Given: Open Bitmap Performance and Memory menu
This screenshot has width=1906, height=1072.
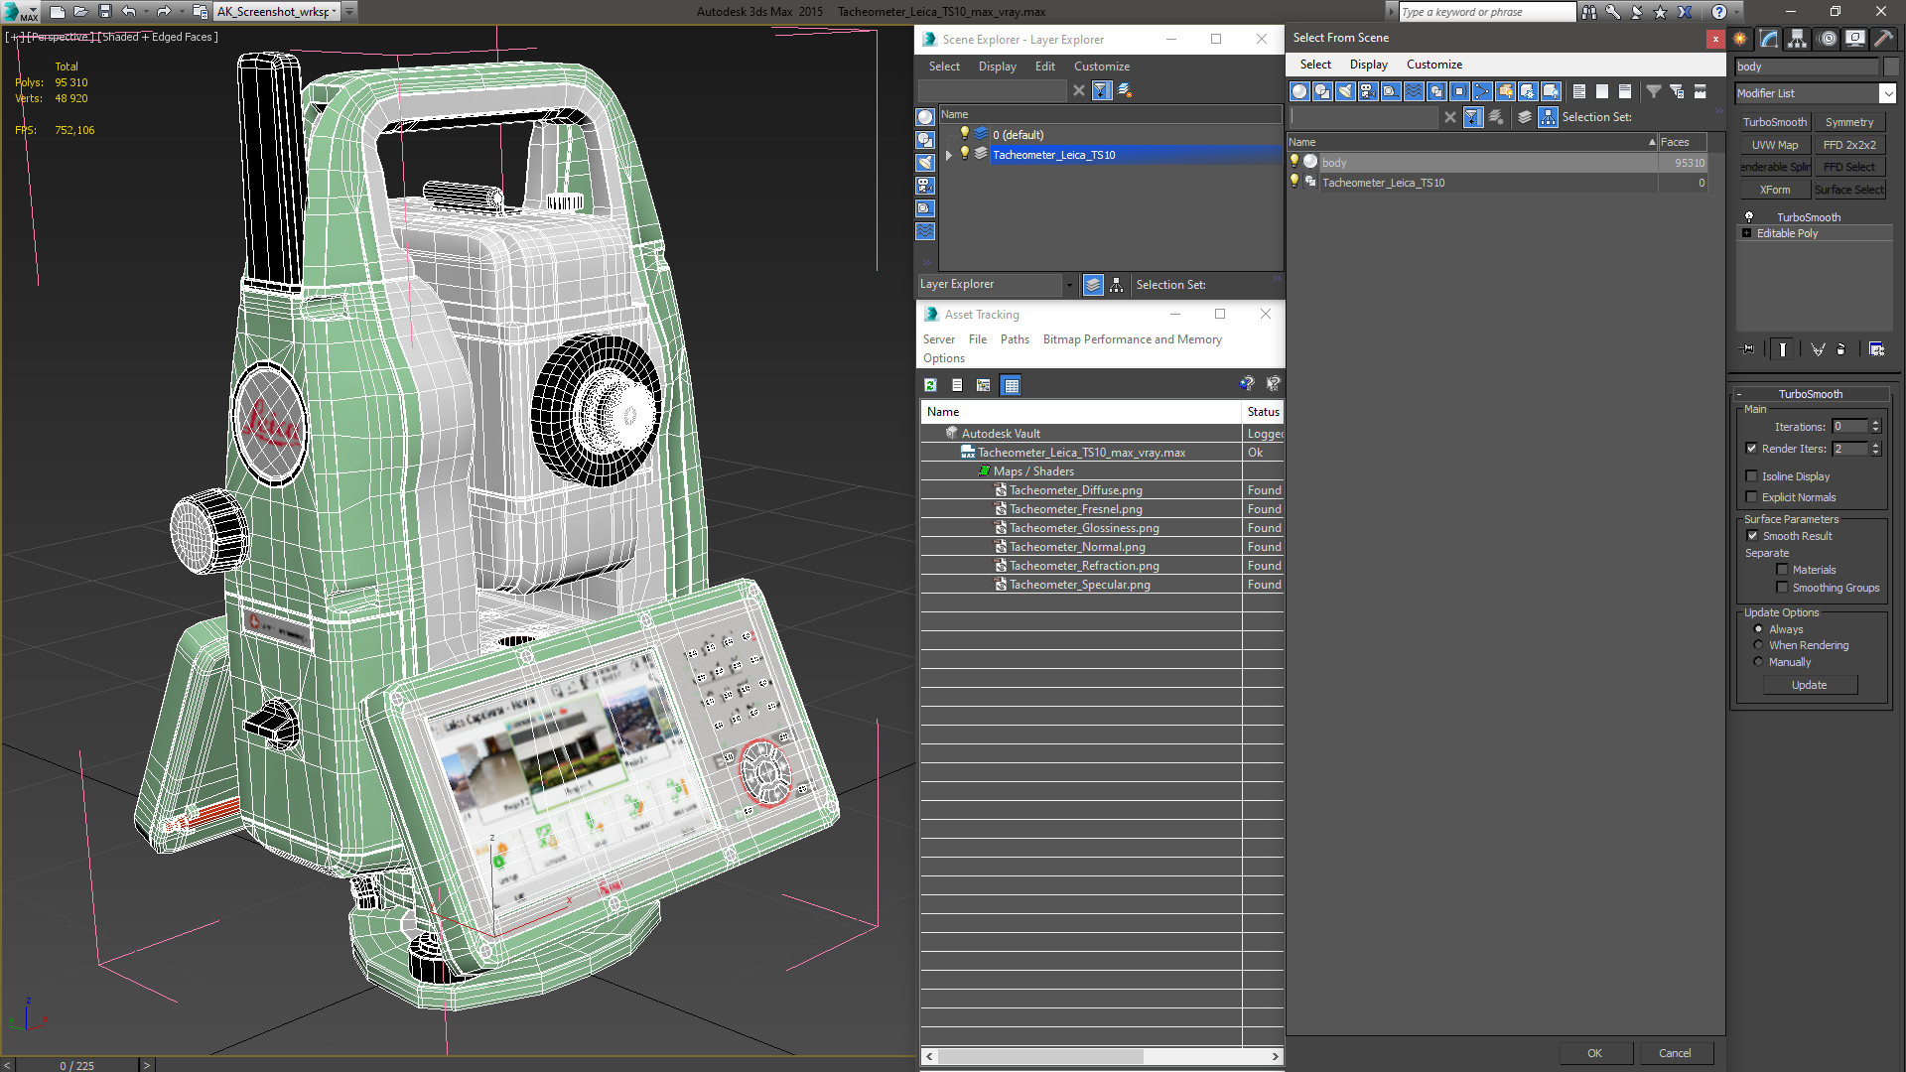Looking at the screenshot, I should pyautogui.click(x=1132, y=339).
